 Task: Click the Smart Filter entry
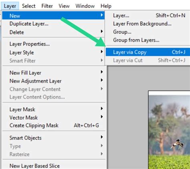click(53, 61)
